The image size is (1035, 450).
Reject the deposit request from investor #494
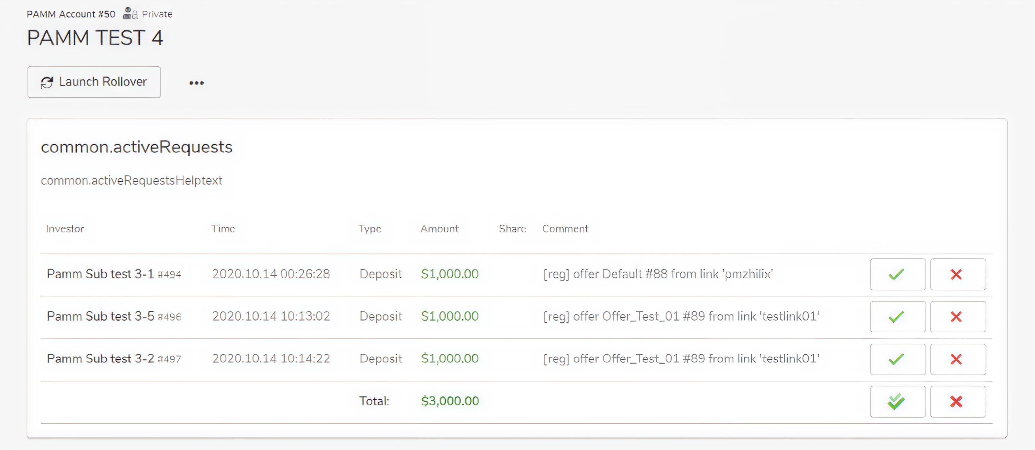pyautogui.click(x=957, y=274)
